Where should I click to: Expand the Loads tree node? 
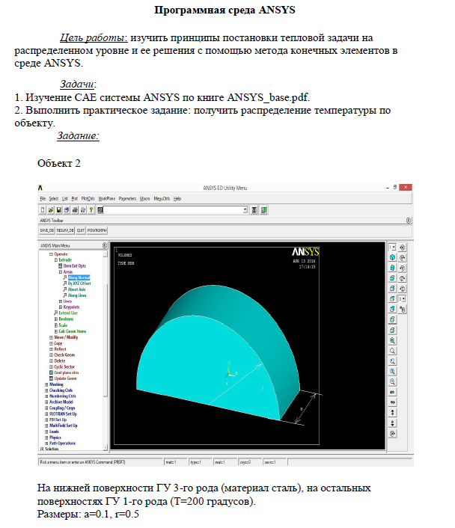point(46,432)
